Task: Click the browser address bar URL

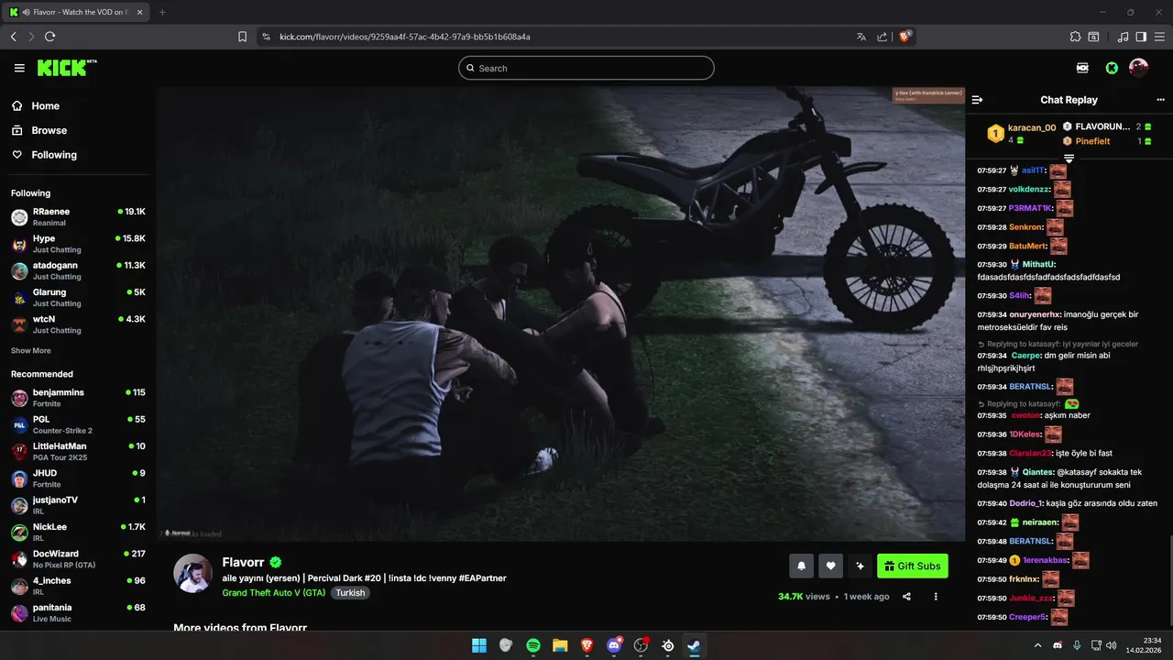Action: pos(404,37)
